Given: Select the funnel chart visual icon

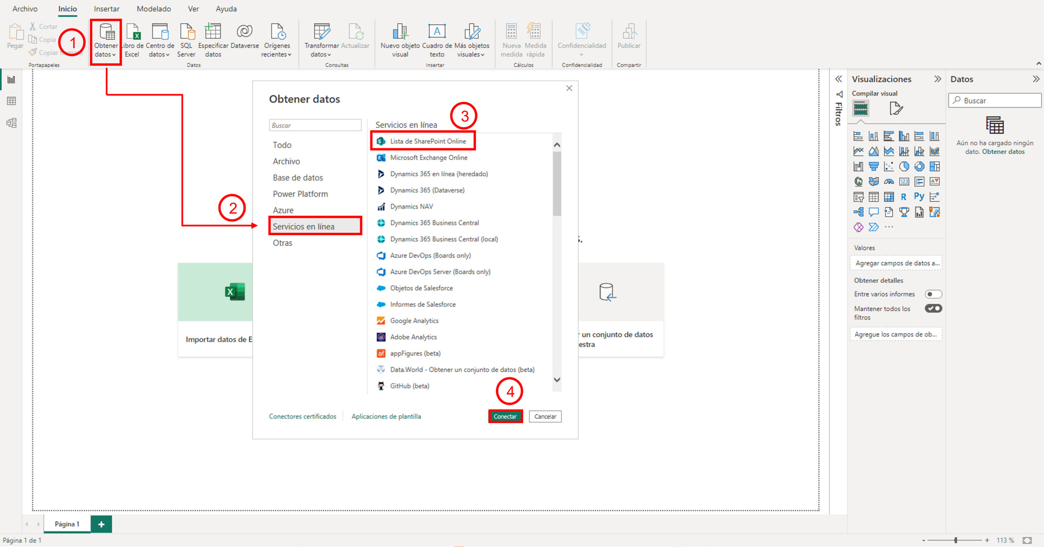Looking at the screenshot, I should click(x=874, y=166).
